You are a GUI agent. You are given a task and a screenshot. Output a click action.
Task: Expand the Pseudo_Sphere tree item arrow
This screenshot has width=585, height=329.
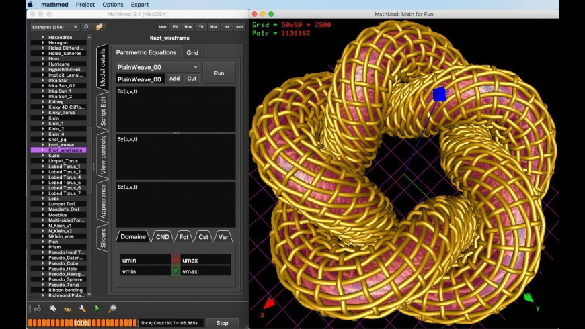click(x=43, y=279)
